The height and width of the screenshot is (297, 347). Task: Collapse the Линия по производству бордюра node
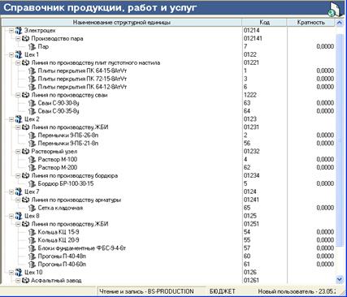[18, 176]
